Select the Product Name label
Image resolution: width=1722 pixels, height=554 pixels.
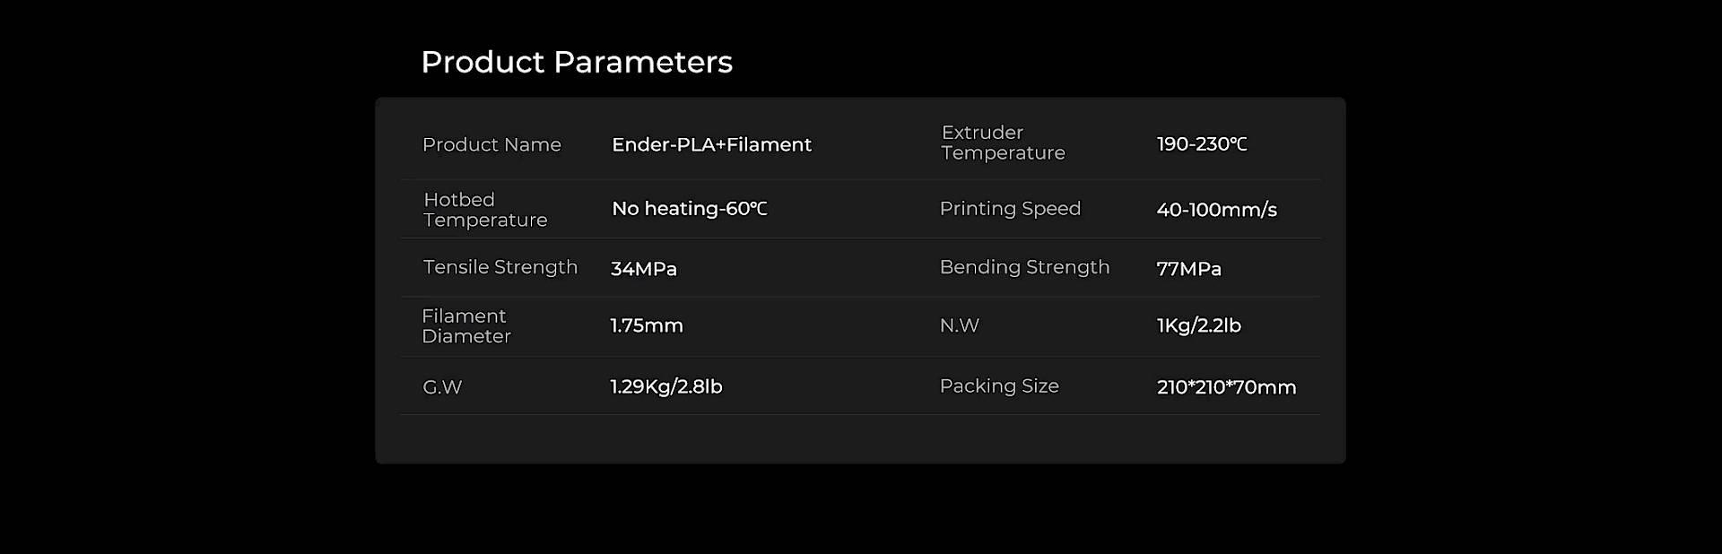(x=491, y=144)
